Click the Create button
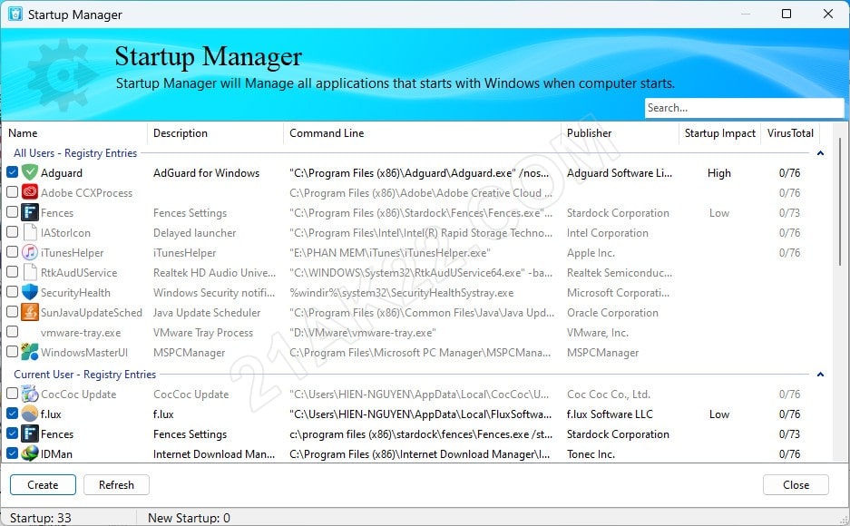 point(43,485)
